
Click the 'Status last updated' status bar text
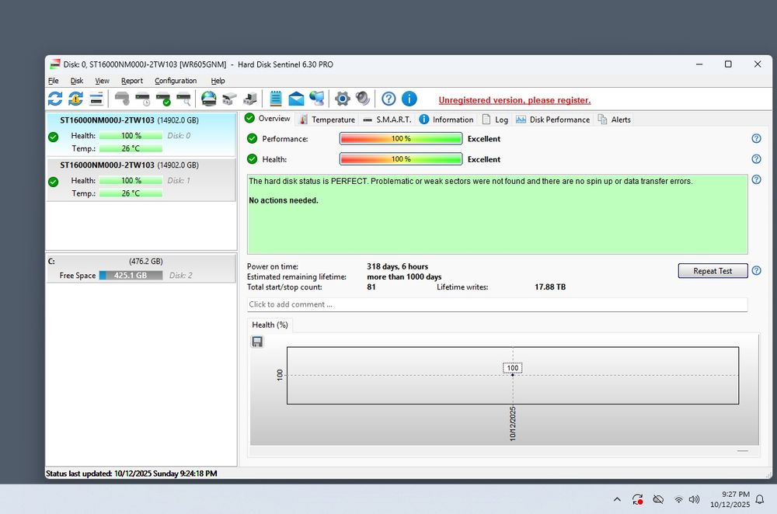131,474
